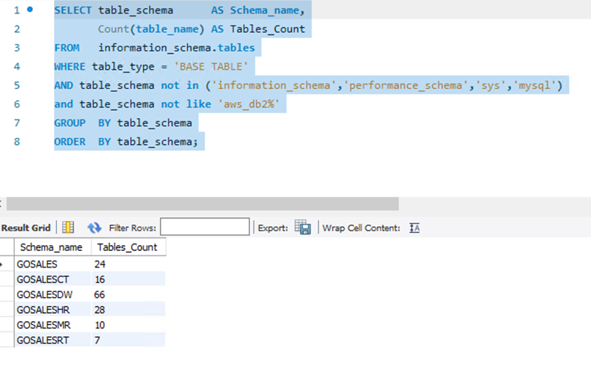Click line number 5 in the editor gutter
The image size is (591, 369).
point(16,85)
